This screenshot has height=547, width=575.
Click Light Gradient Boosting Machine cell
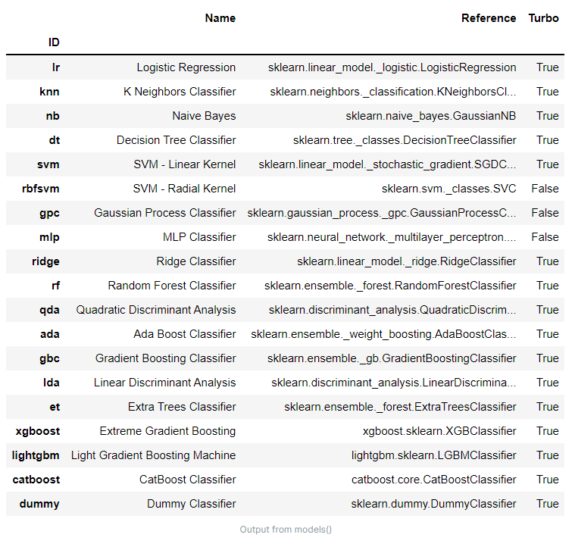pos(153,455)
